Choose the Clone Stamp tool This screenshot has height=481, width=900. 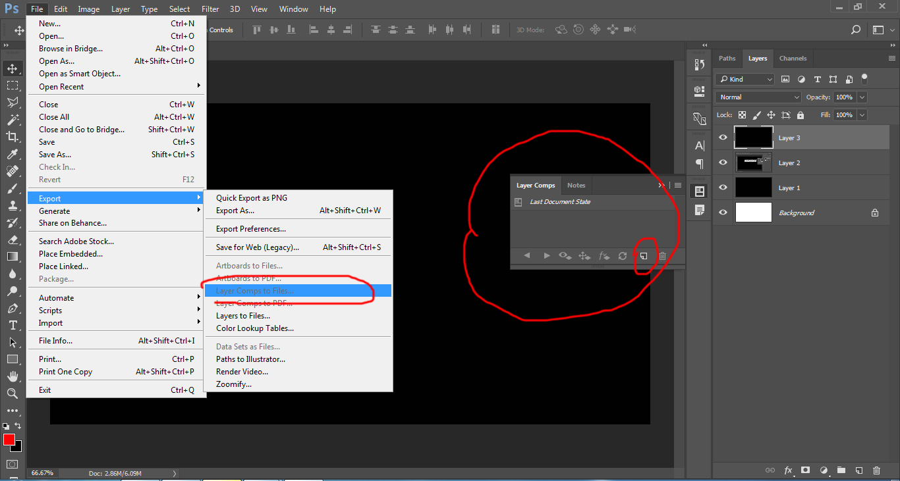(x=13, y=205)
